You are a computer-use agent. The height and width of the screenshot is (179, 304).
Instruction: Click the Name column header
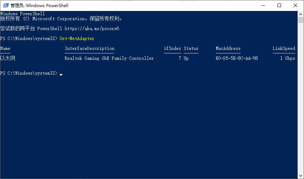(x=5, y=48)
